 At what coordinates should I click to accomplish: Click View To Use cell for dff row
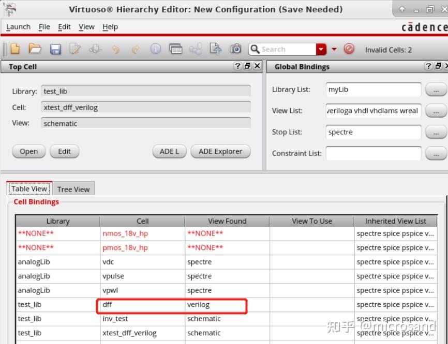[x=312, y=305]
